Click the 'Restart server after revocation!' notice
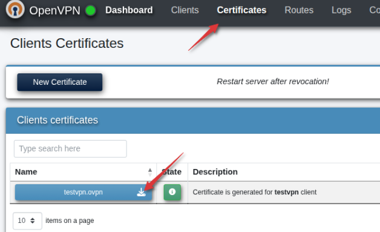The width and height of the screenshot is (380, 232). (273, 82)
